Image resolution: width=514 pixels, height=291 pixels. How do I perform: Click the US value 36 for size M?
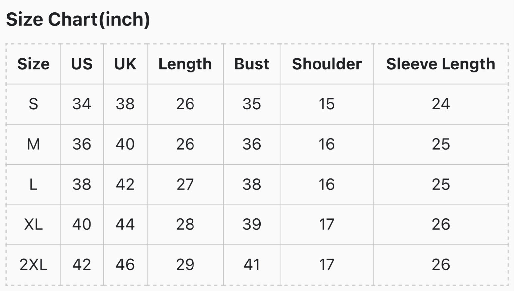pyautogui.click(x=82, y=144)
